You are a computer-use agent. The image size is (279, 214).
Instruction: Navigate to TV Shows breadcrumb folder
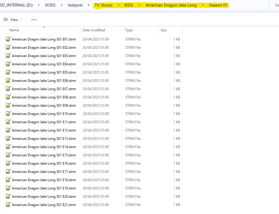[104, 5]
